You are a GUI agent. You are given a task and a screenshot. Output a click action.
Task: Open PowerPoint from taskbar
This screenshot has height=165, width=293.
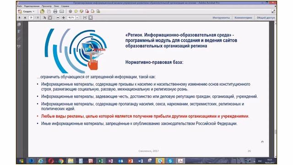pyautogui.click(x=130, y=161)
